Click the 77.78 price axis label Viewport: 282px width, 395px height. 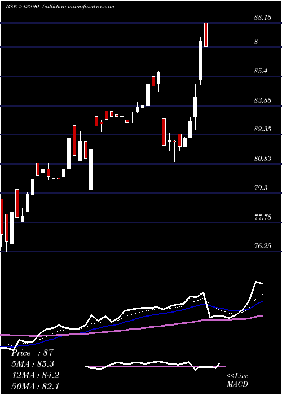[x=263, y=217]
